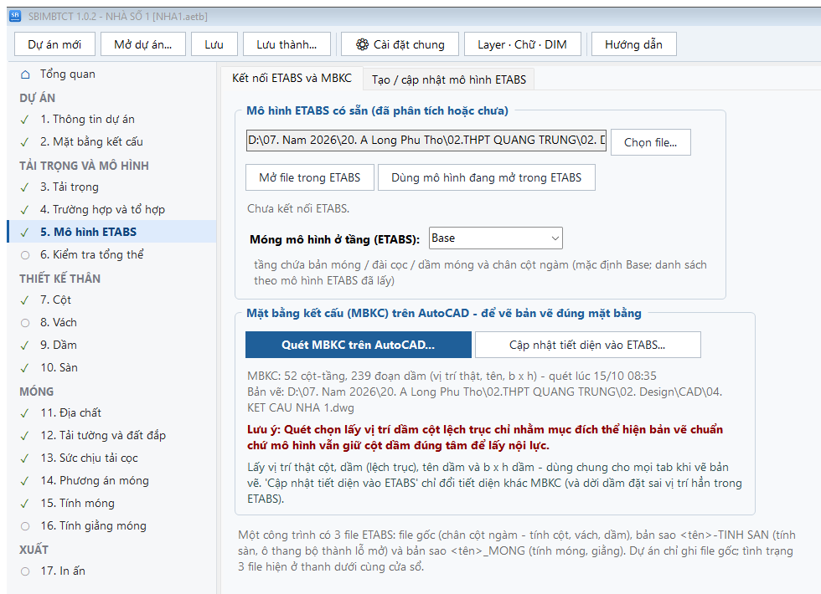821x594 pixels.
Task: Click checkmark icon next to 10. Sàn
Action: 24,368
